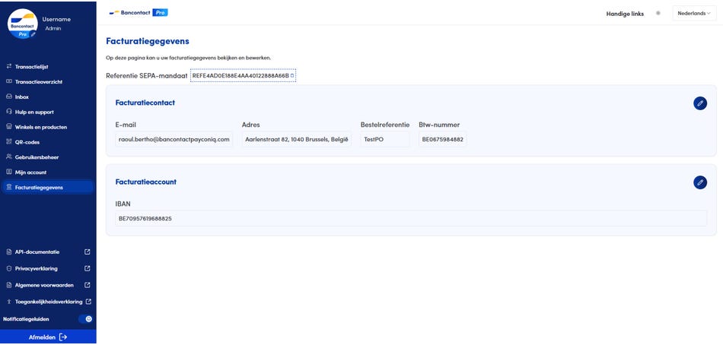Click the profile avatar edit pencil
The width and height of the screenshot is (723, 345).
33,35
